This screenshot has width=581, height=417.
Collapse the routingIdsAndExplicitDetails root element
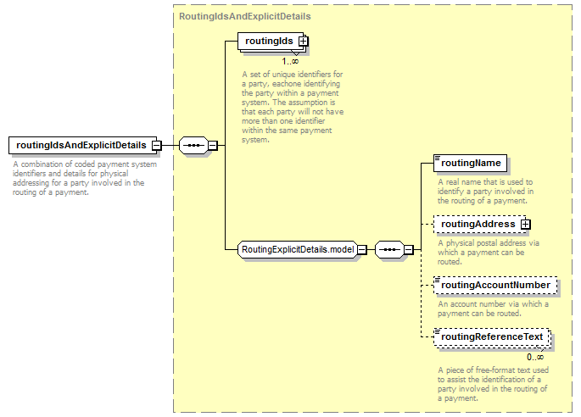point(157,146)
